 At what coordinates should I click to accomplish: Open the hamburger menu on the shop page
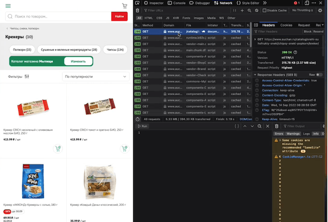[x=8, y=6]
